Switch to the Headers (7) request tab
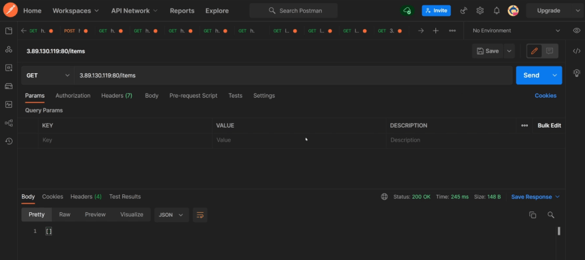Screen dimensions: 585x260 pos(117,96)
